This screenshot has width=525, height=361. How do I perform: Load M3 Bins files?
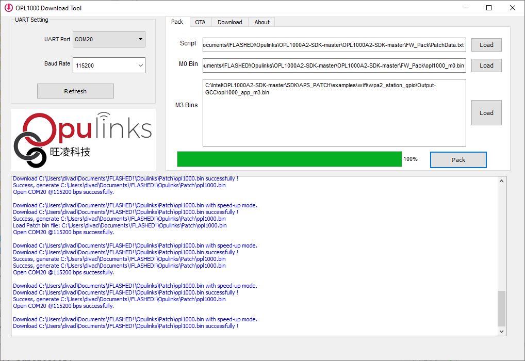(x=486, y=113)
